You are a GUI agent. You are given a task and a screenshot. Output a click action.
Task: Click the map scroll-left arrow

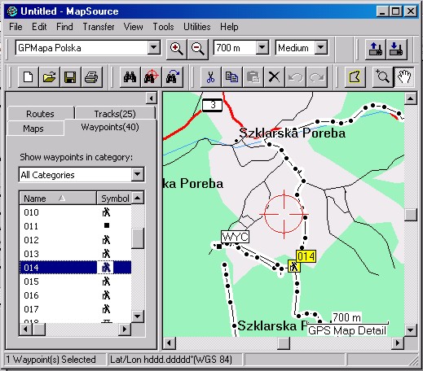(x=170, y=343)
